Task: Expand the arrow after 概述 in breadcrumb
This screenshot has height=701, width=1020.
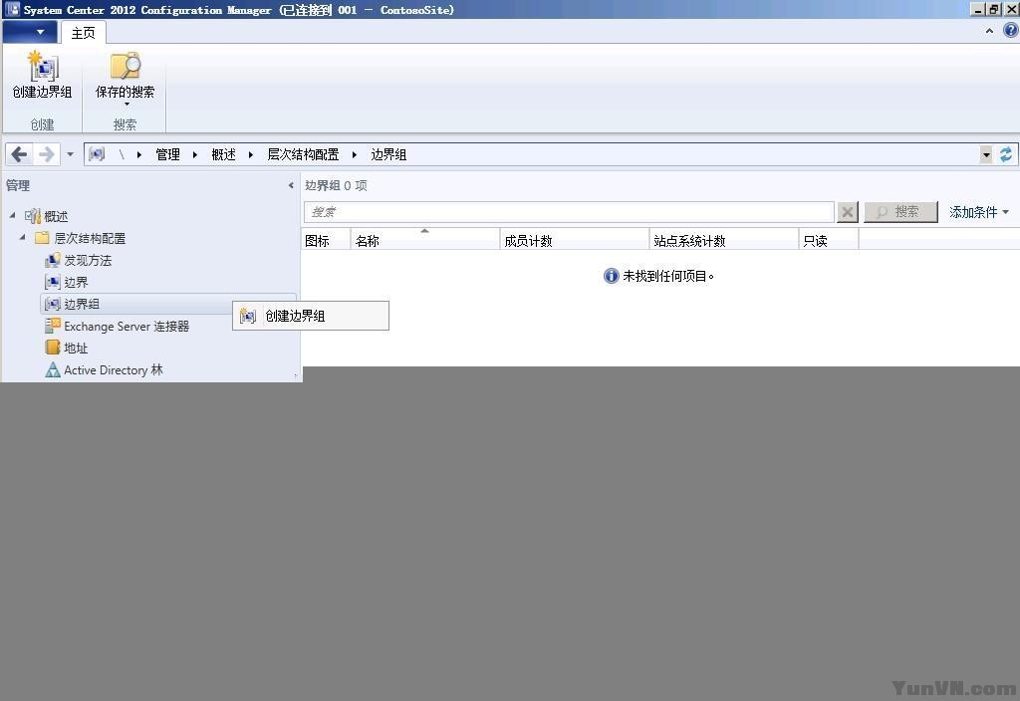Action: click(x=250, y=154)
